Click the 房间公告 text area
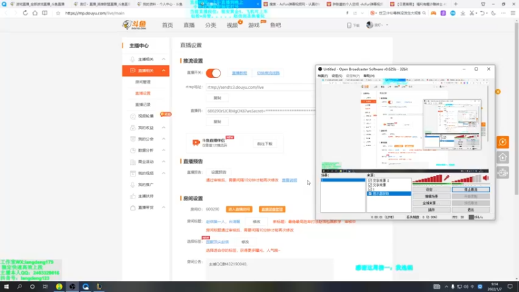519x292 pixels. [269, 269]
